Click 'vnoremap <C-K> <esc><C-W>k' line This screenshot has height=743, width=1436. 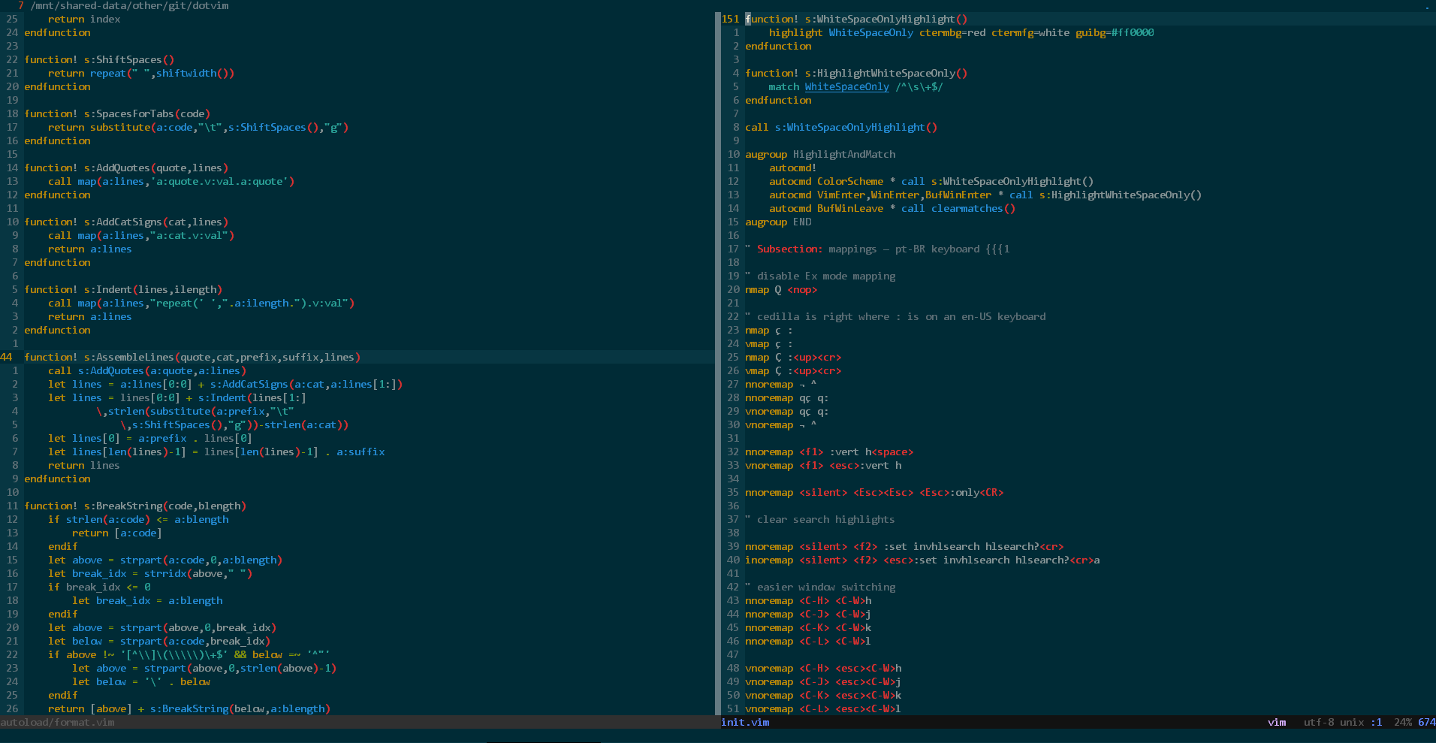(823, 695)
